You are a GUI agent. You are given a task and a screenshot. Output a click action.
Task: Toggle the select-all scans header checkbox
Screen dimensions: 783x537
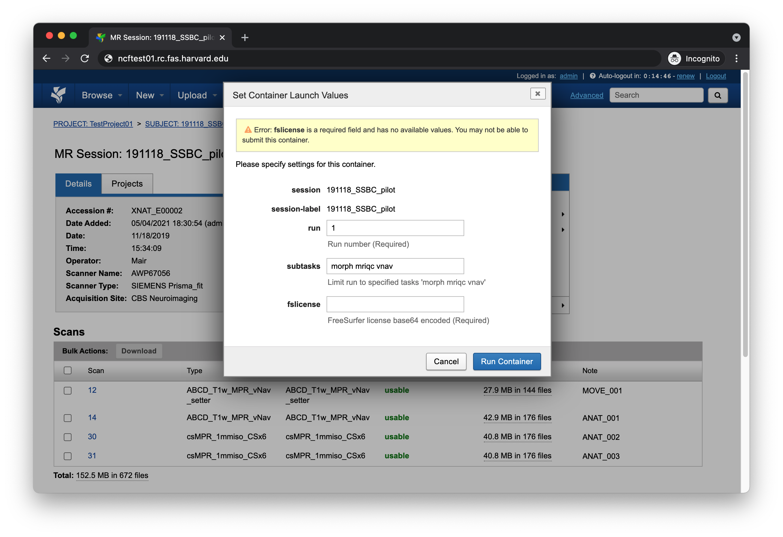pyautogui.click(x=68, y=370)
